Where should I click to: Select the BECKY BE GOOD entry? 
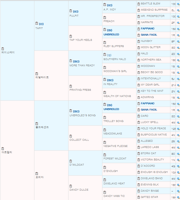(152, 72)
